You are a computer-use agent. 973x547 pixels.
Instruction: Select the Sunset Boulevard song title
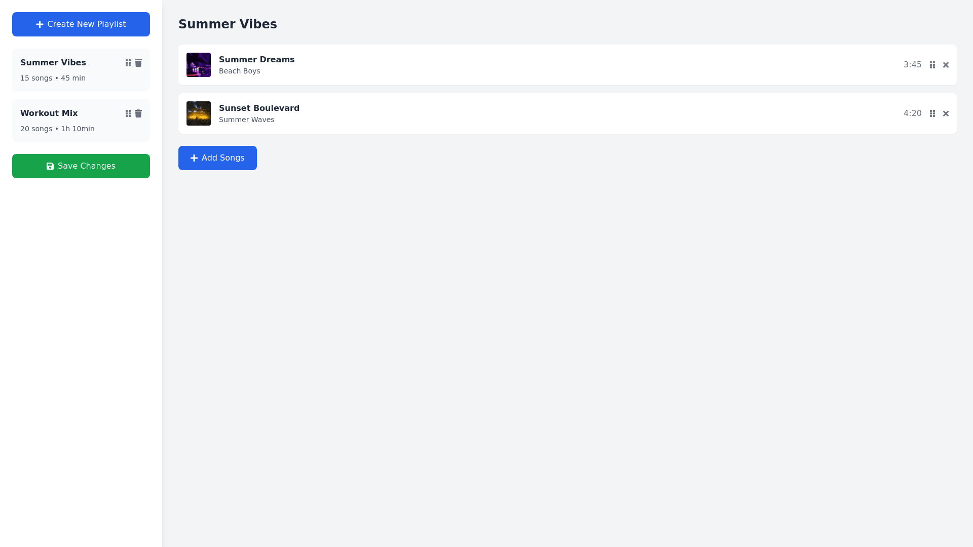pos(259,108)
